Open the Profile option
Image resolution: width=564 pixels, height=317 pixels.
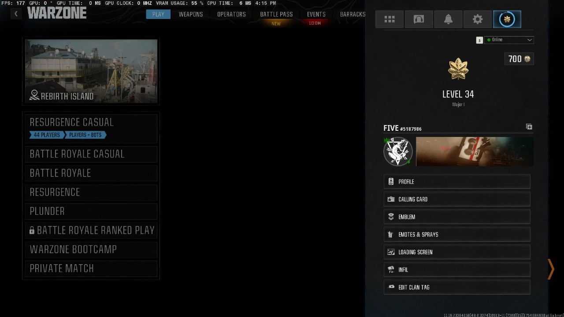click(457, 182)
